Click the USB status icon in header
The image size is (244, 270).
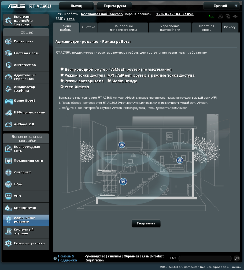click(235, 16)
